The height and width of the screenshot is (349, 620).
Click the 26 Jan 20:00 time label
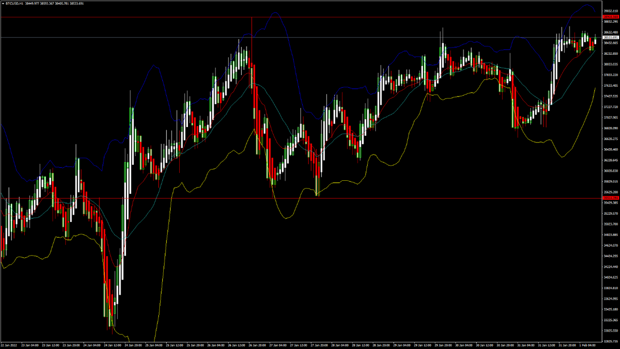(257, 346)
